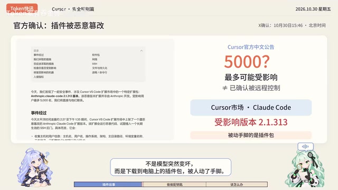338x190 pixels.
Task: Click the 受影响版本 2.1.313 red text
Action: point(251,122)
